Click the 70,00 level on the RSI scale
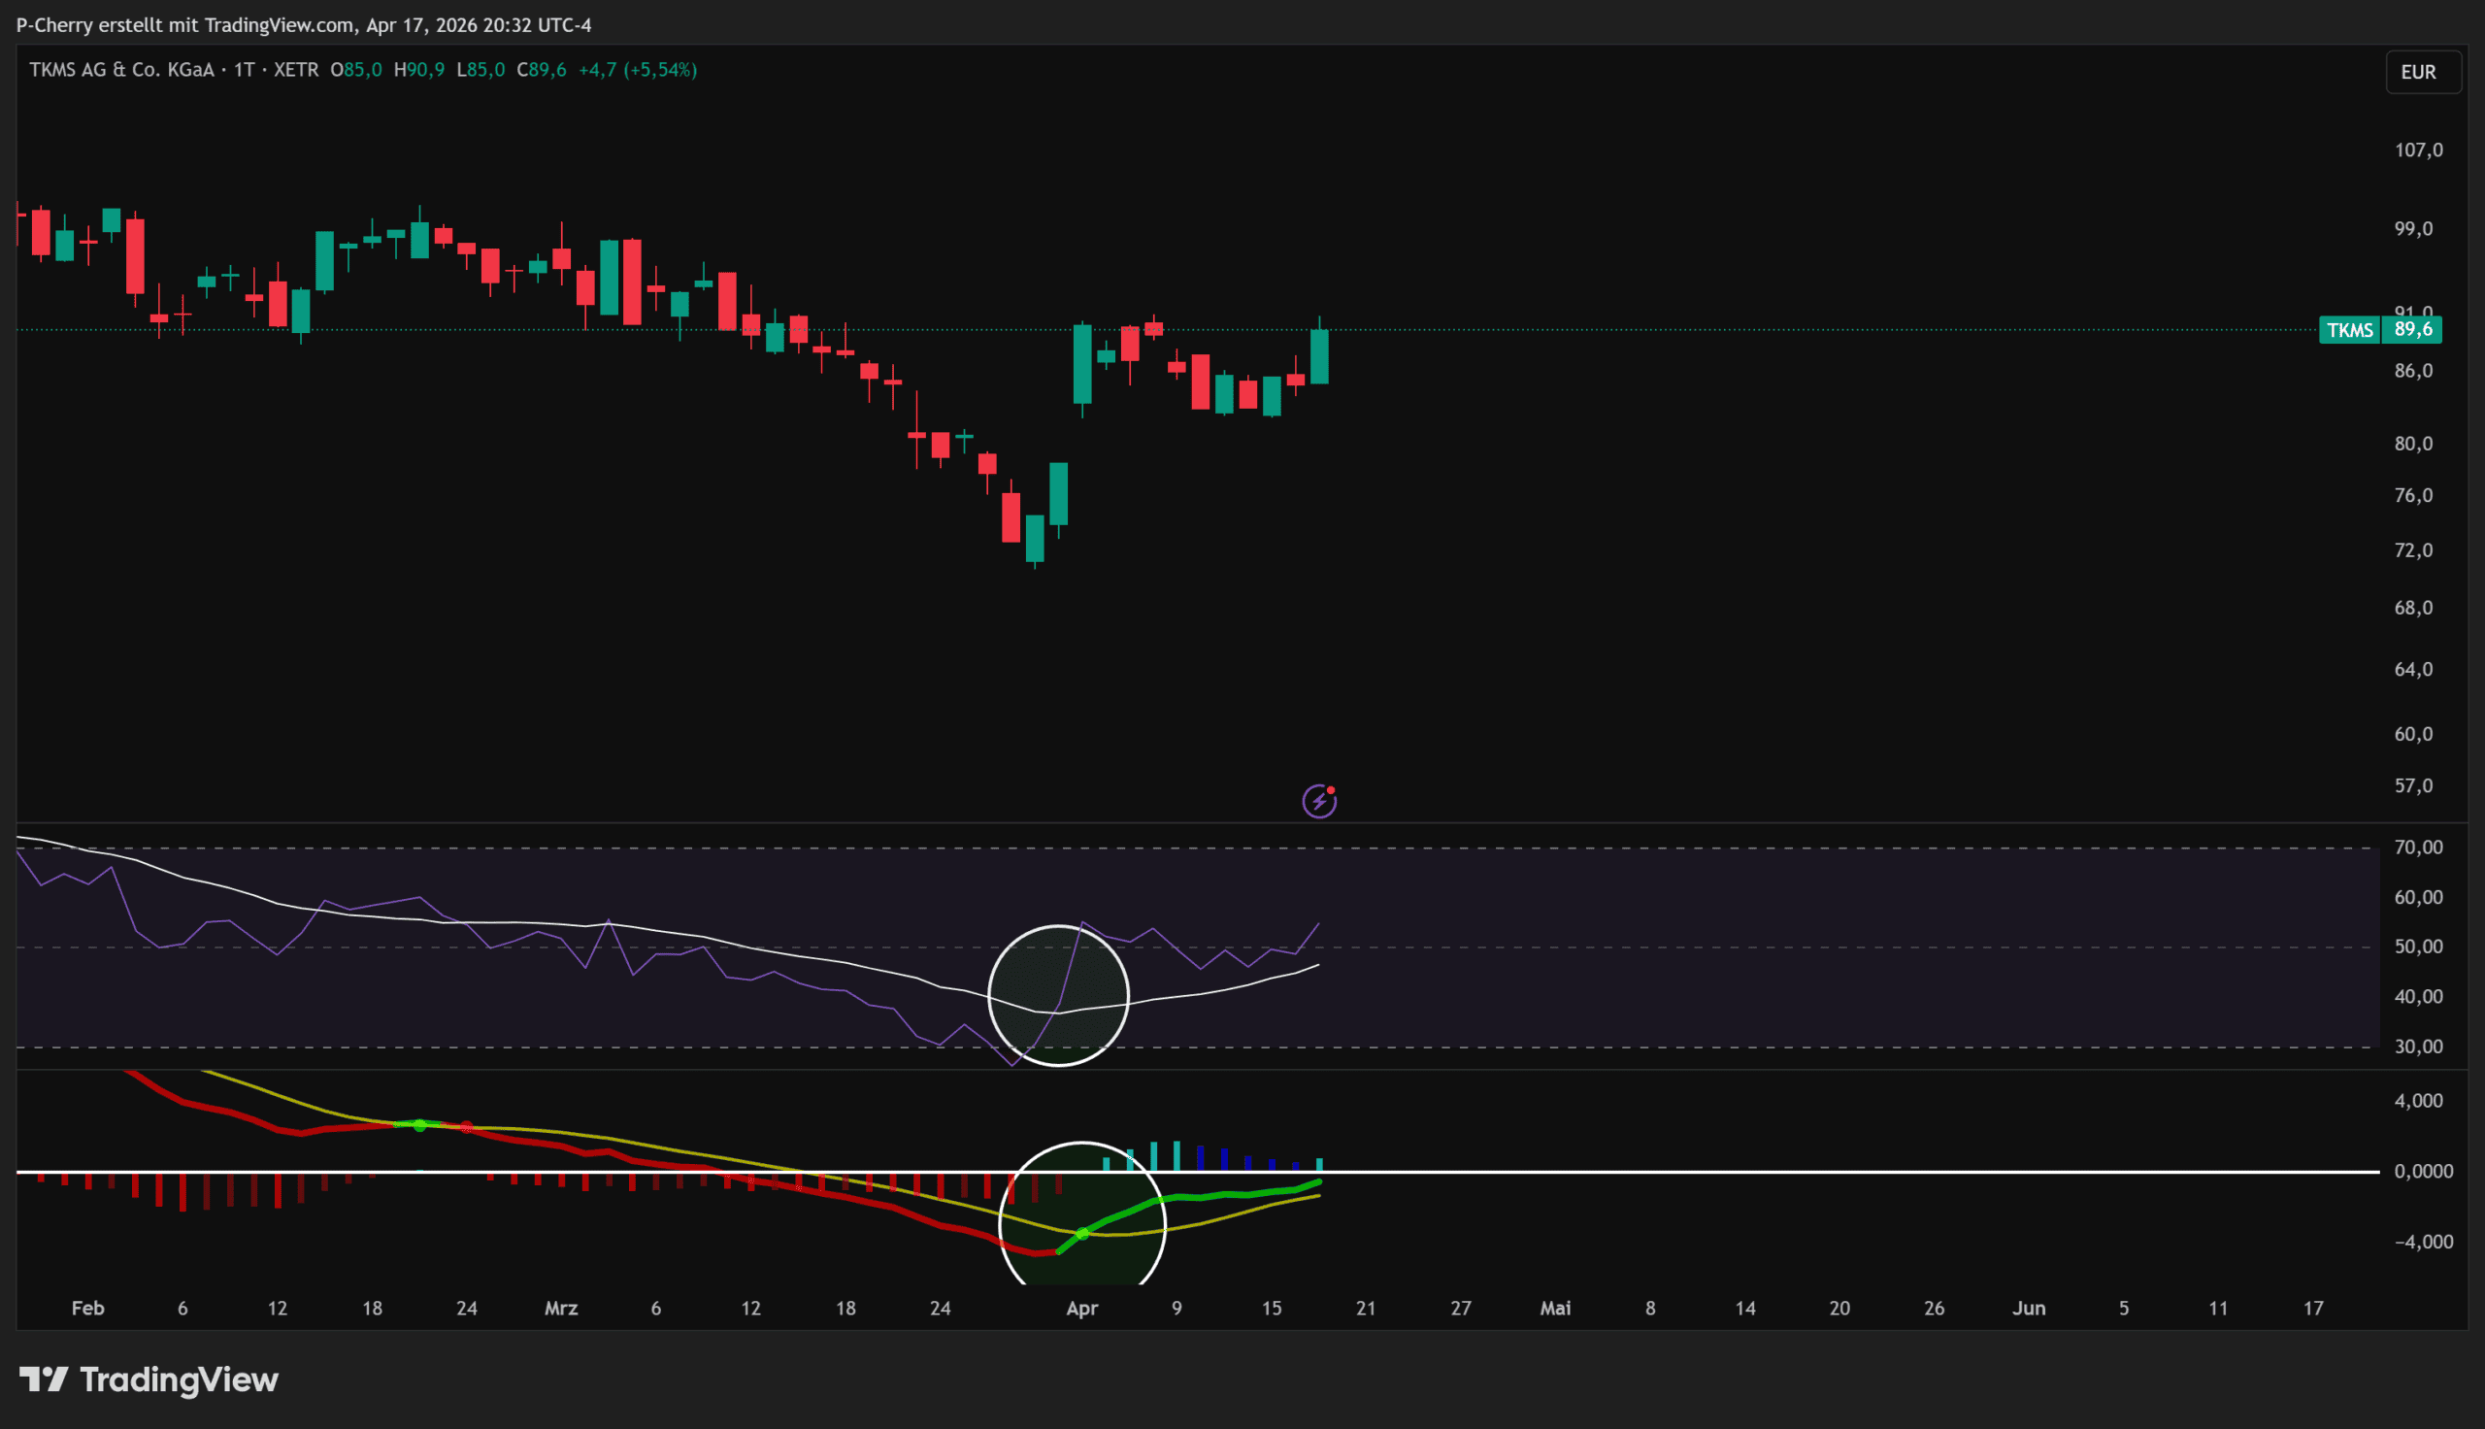Viewport: 2485px width, 1429px height. [x=2418, y=847]
